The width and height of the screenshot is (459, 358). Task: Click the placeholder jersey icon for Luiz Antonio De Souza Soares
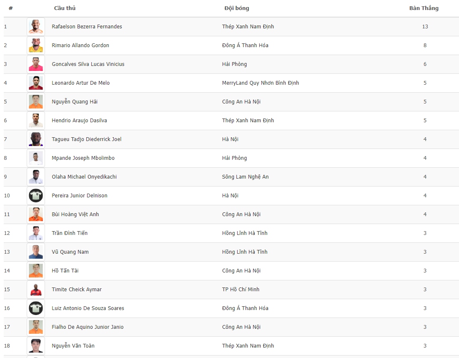coord(36,308)
